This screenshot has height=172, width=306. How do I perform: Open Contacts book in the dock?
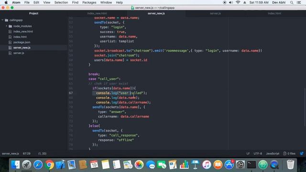83,165
